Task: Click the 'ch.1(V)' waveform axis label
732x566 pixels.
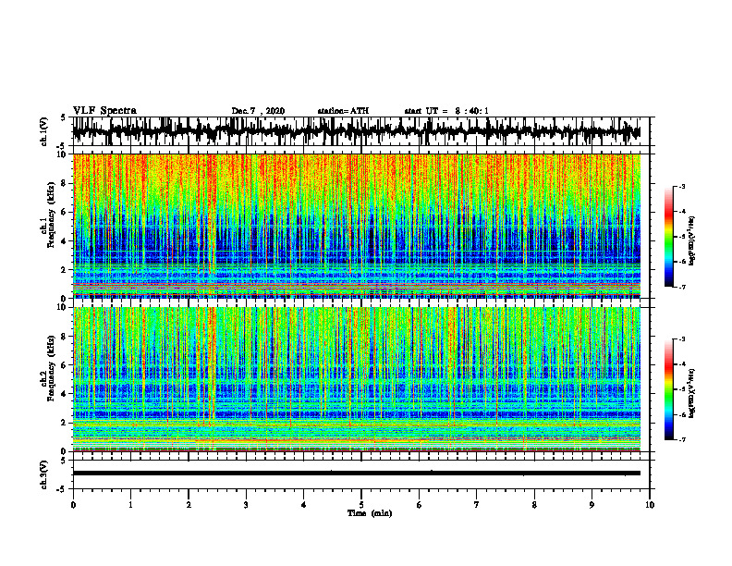Action: 44,131
